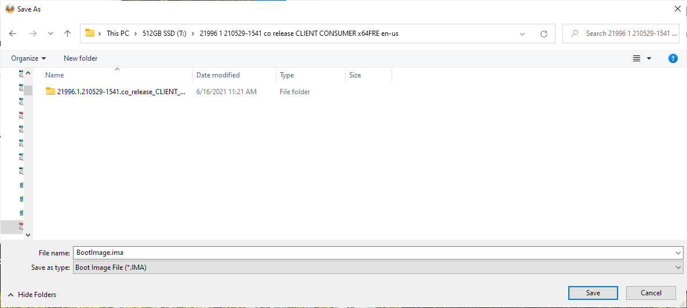
Task: Click the Cancel button
Action: coord(651,293)
